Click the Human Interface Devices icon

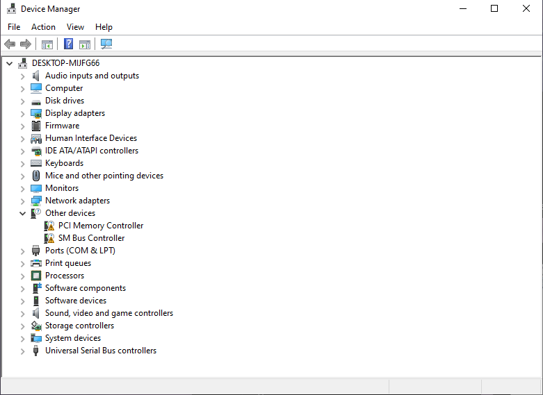36,139
